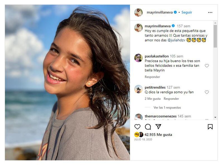Screen dimensions: 223x166
Task: Open paolakastellon's profile picture
Action: click(x=139, y=58)
